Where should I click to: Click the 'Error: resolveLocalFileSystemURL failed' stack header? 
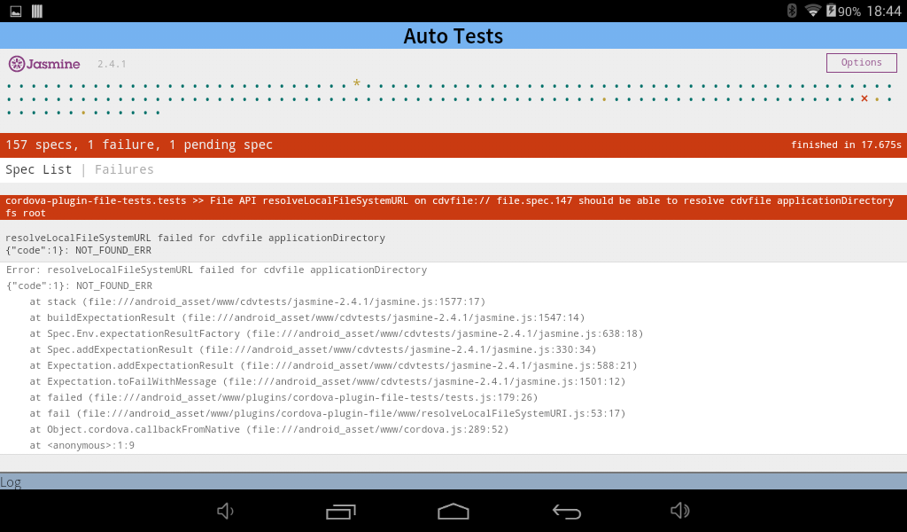point(217,270)
